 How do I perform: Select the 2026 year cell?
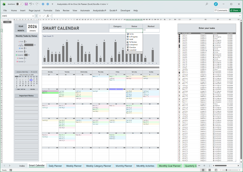[x=32, y=26]
